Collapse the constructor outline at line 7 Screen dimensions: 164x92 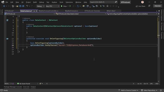pos(18,26)
